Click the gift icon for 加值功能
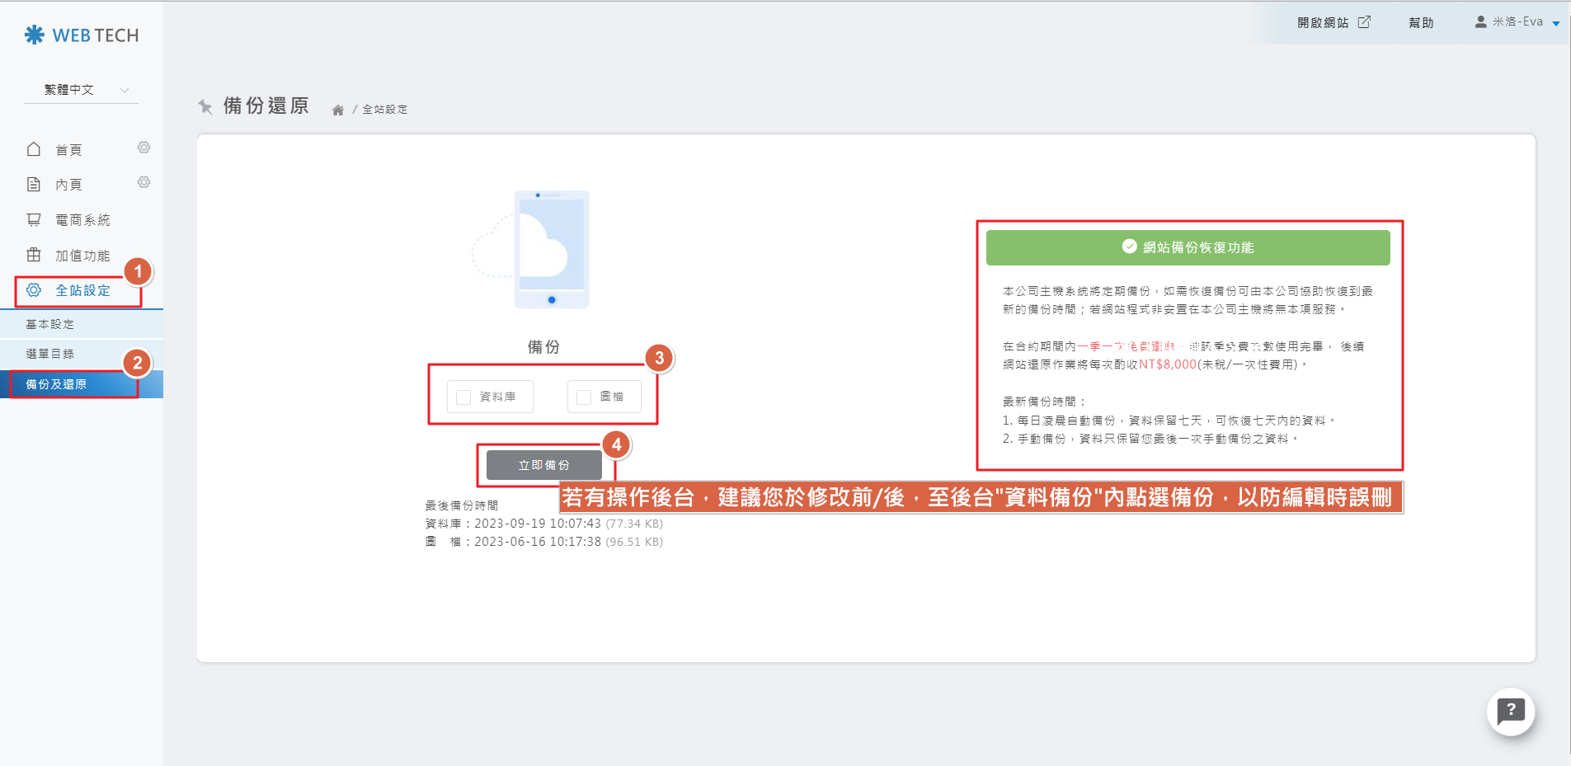 pyautogui.click(x=34, y=255)
